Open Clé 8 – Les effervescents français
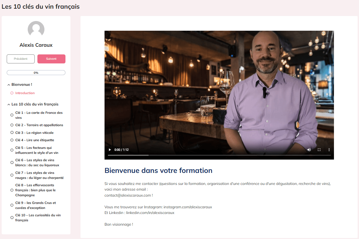 35,190
